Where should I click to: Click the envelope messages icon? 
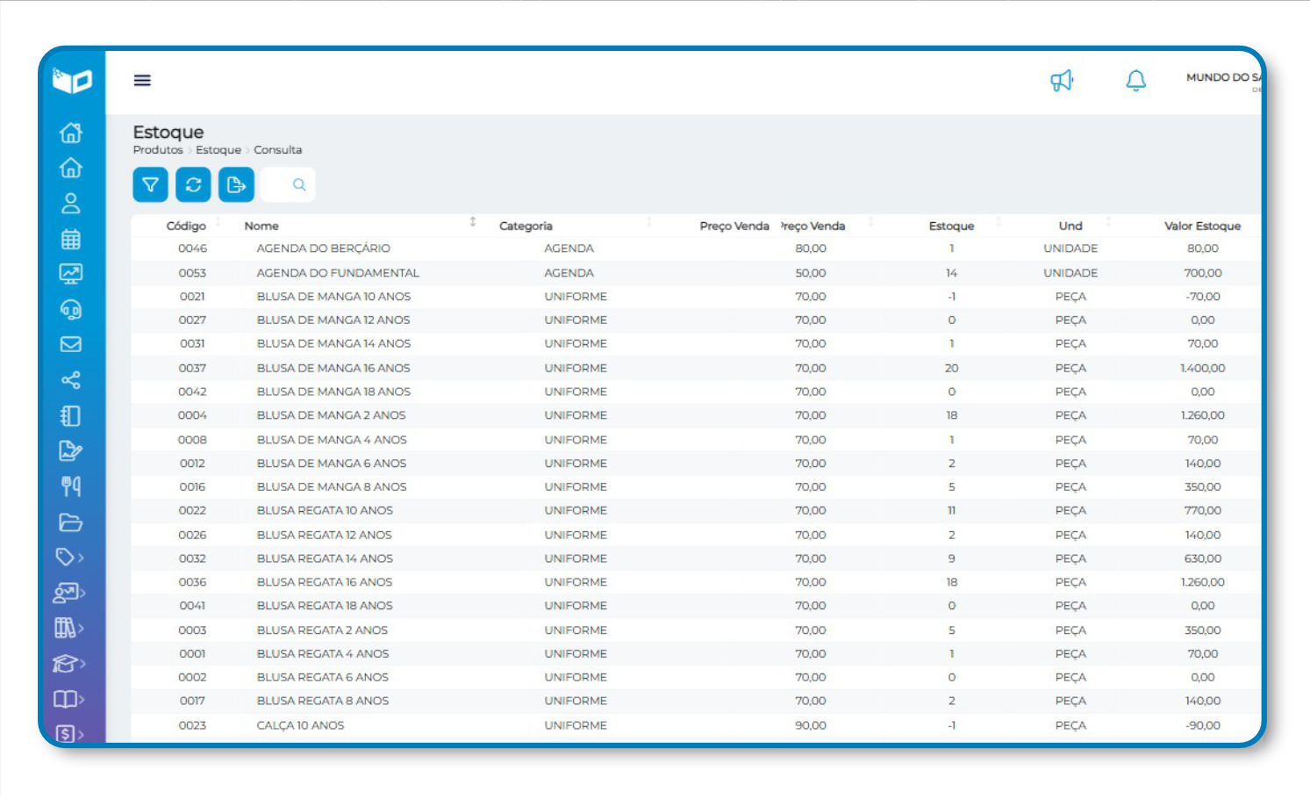pyautogui.click(x=71, y=344)
